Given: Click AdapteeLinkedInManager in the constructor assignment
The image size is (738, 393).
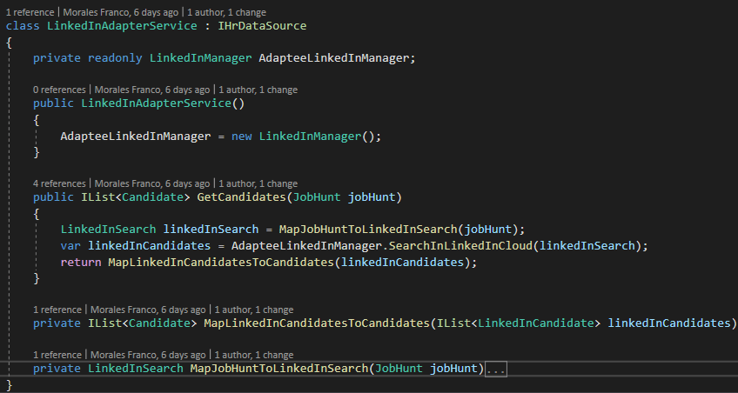Looking at the screenshot, I should [136, 137].
